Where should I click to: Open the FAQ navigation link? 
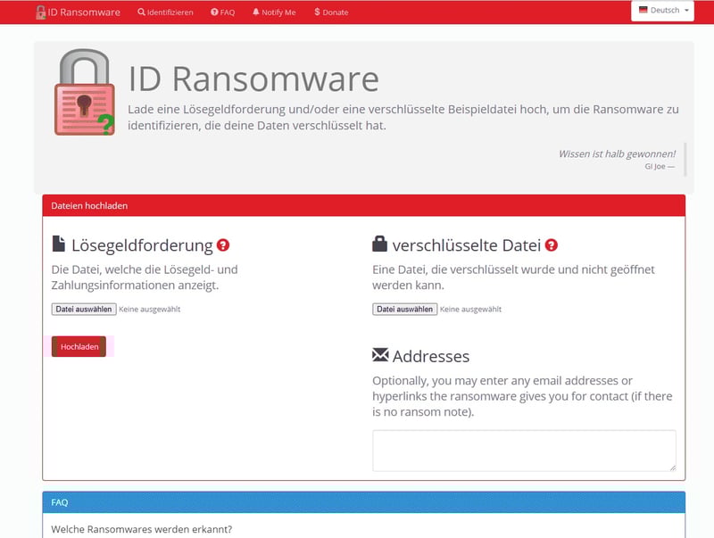pyautogui.click(x=222, y=12)
